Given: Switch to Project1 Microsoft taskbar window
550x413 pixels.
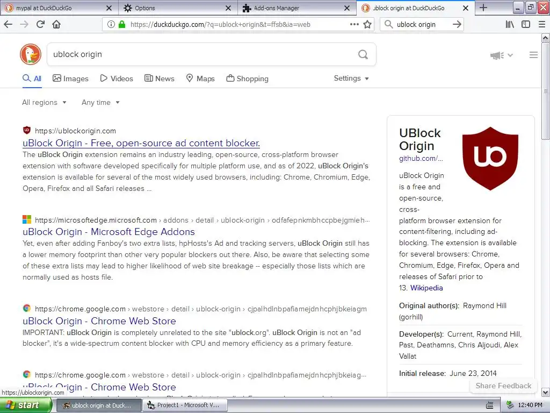Looking at the screenshot, I should coord(185,405).
